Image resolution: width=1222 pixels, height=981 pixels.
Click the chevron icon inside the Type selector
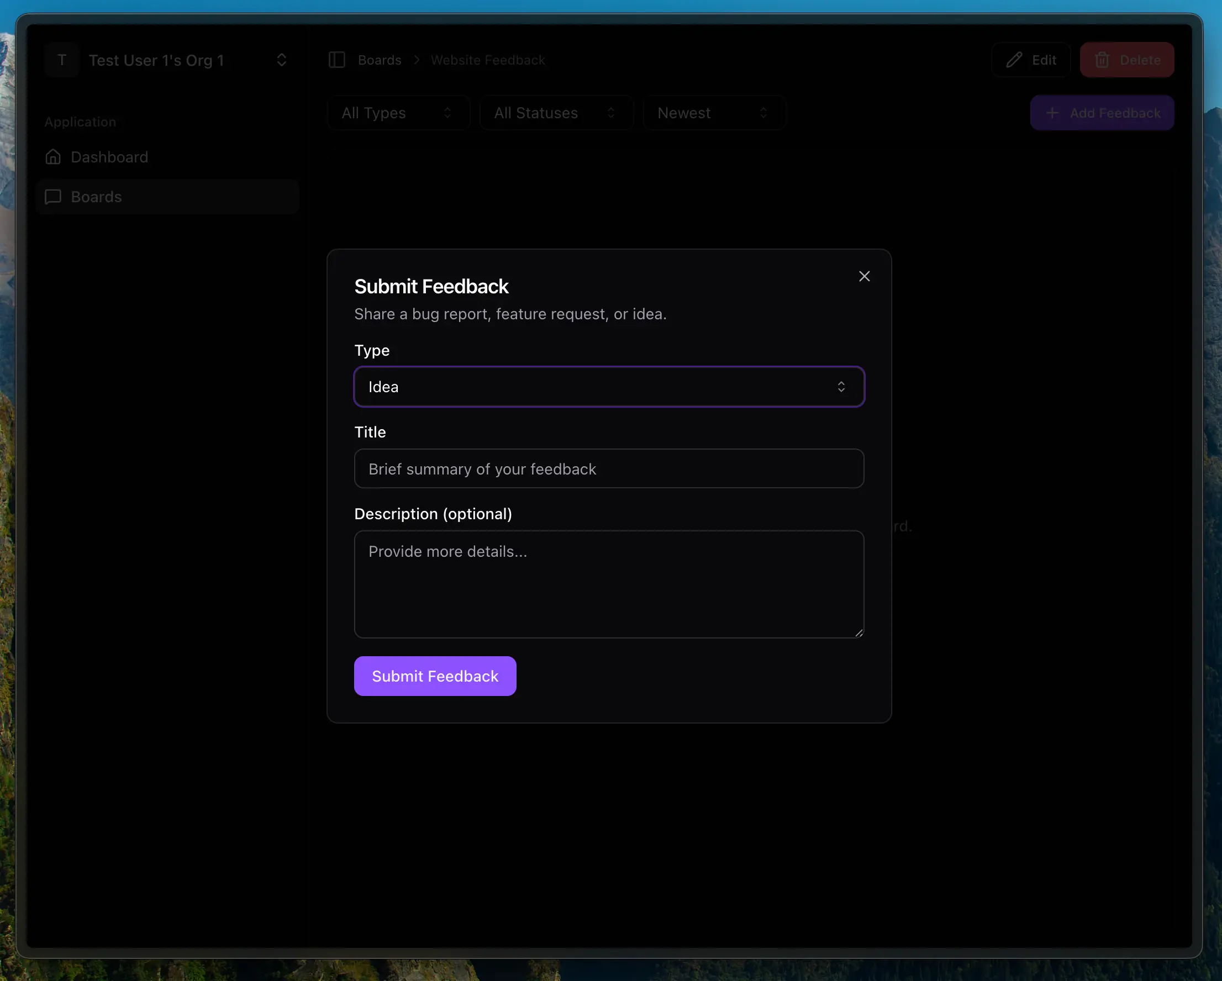842,387
